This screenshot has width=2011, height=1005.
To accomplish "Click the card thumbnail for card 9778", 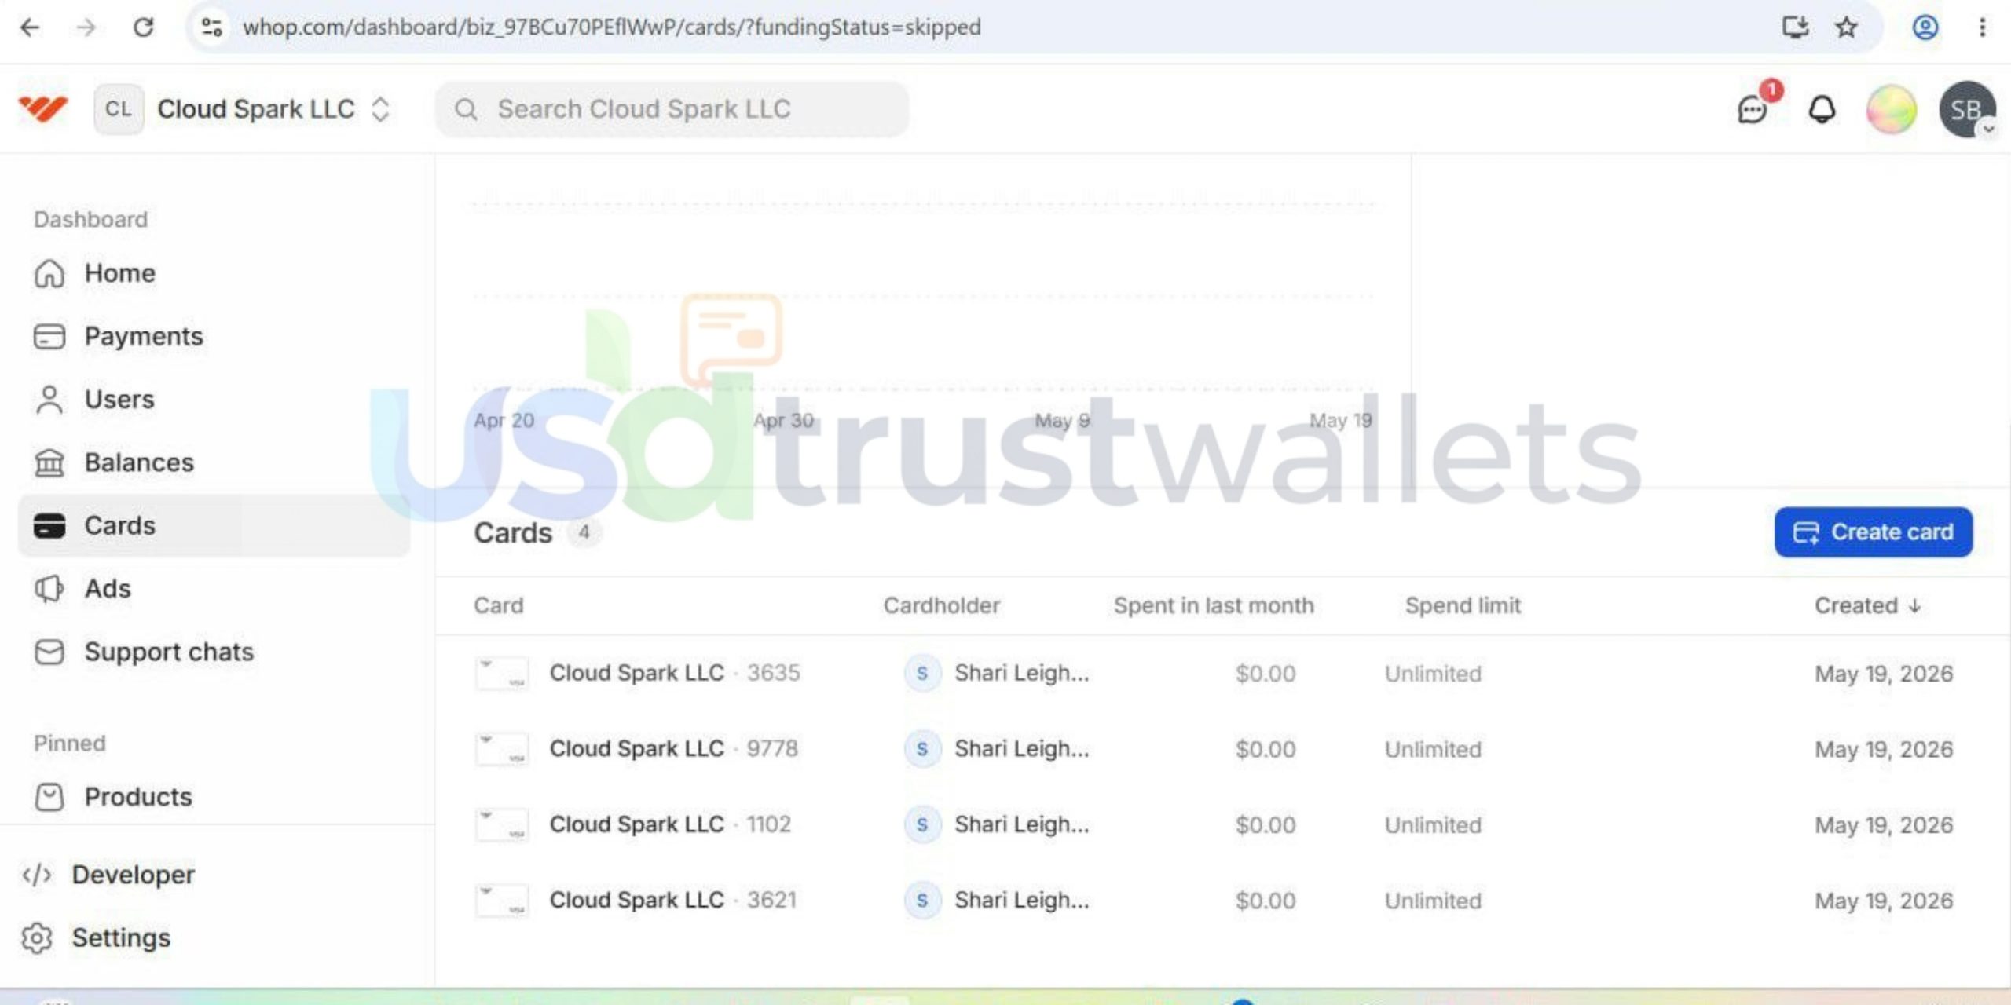I will [502, 749].
